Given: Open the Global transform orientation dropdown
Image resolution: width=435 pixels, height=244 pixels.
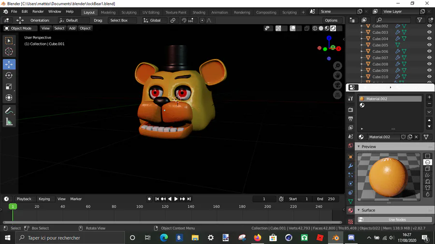Looking at the screenshot, I should tap(155, 20).
